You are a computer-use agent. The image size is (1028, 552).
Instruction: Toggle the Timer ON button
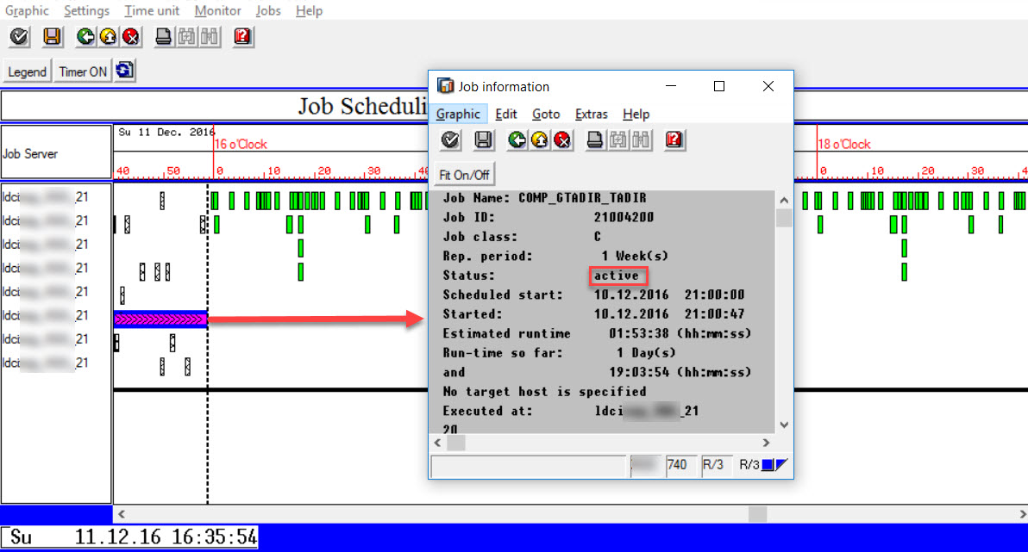(x=81, y=71)
